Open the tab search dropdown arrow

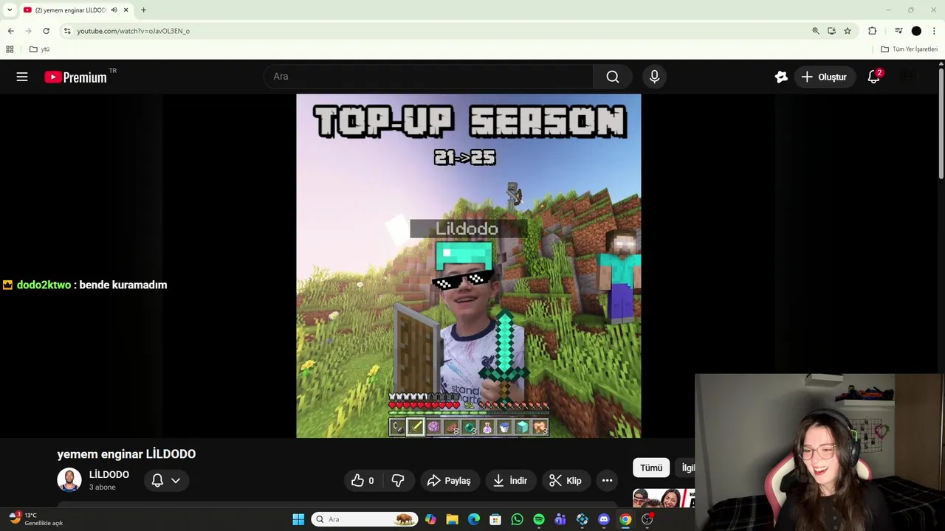tap(10, 10)
